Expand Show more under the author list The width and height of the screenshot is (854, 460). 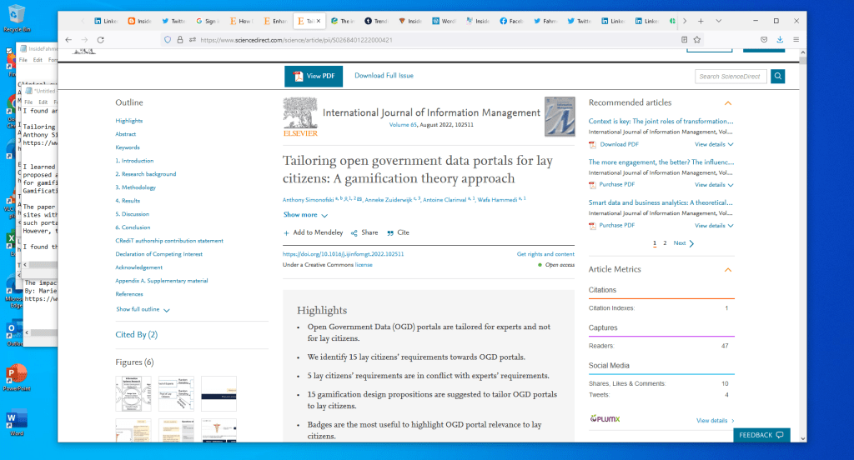click(x=305, y=215)
